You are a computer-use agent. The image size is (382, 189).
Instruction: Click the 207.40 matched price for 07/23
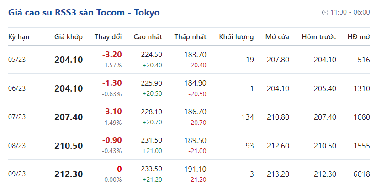(69, 117)
